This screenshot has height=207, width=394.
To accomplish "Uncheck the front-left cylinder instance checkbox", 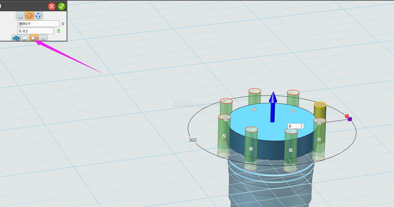I will pos(251,149).
